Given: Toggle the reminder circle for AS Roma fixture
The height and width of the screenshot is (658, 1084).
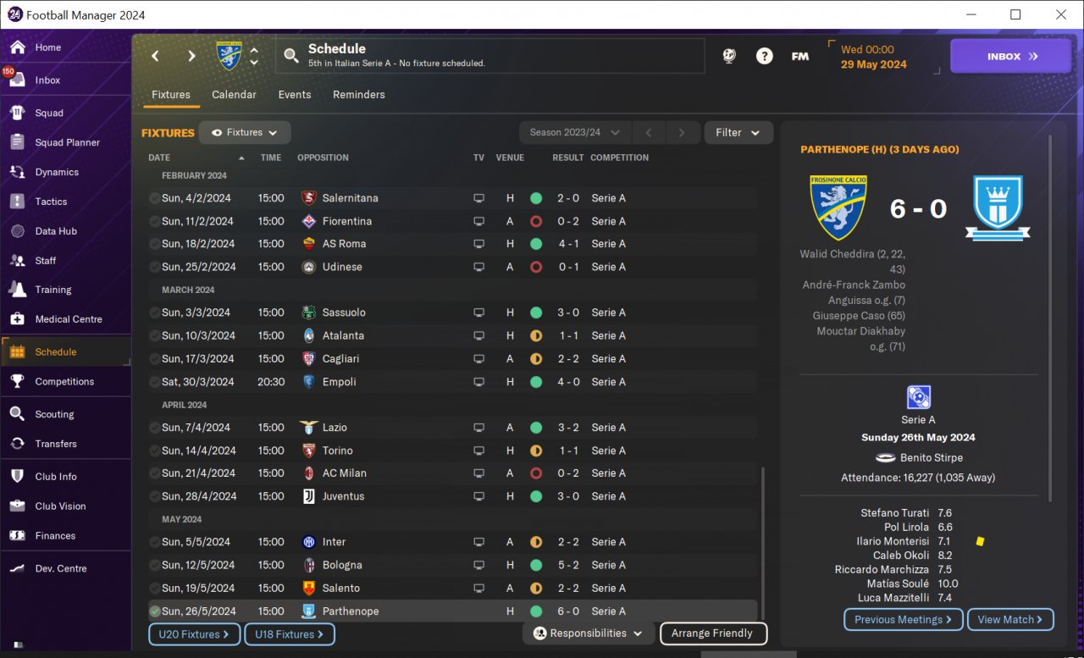Looking at the screenshot, I should (x=154, y=244).
